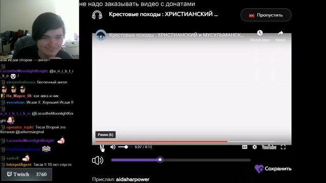
Task: Click the headphones icon beside the title
Action: 97,15
